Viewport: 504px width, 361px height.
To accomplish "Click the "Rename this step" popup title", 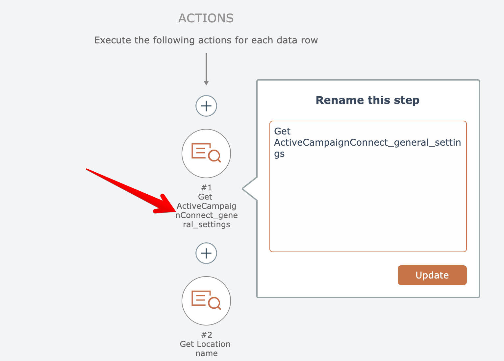I will click(367, 100).
